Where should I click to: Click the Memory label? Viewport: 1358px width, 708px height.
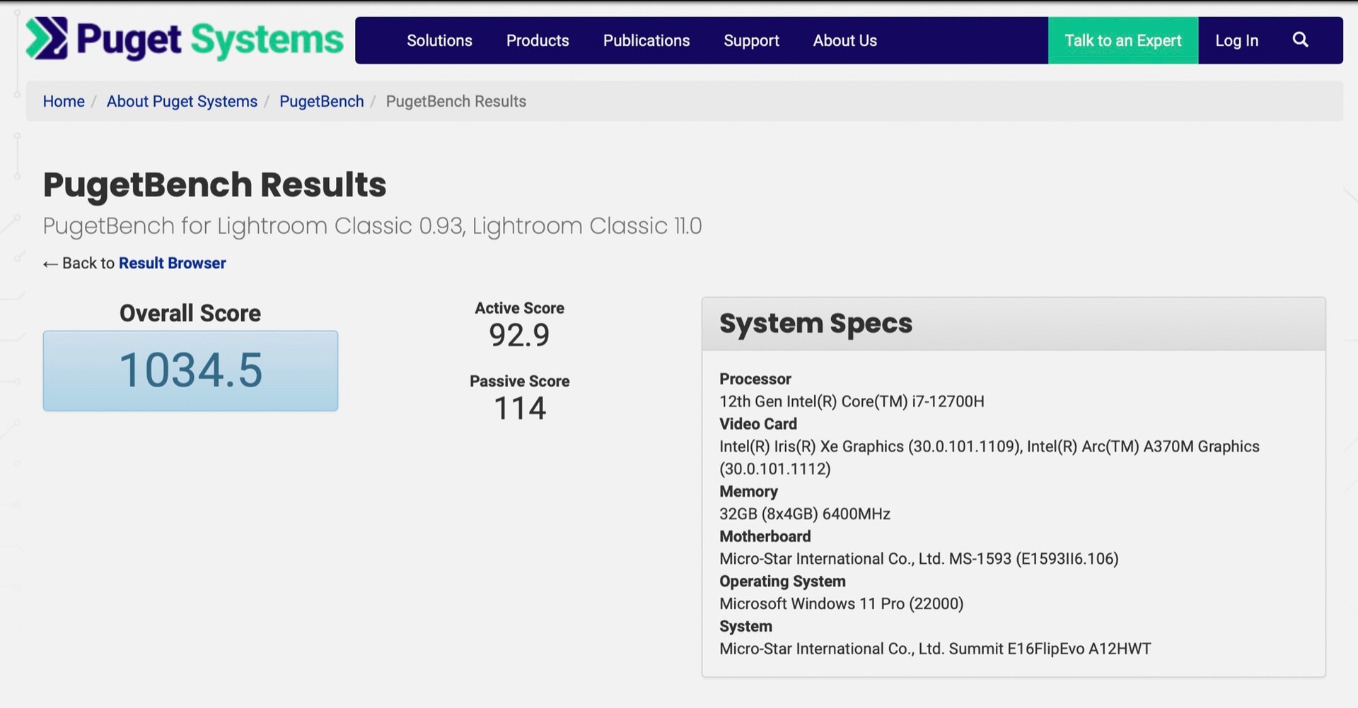(x=748, y=491)
